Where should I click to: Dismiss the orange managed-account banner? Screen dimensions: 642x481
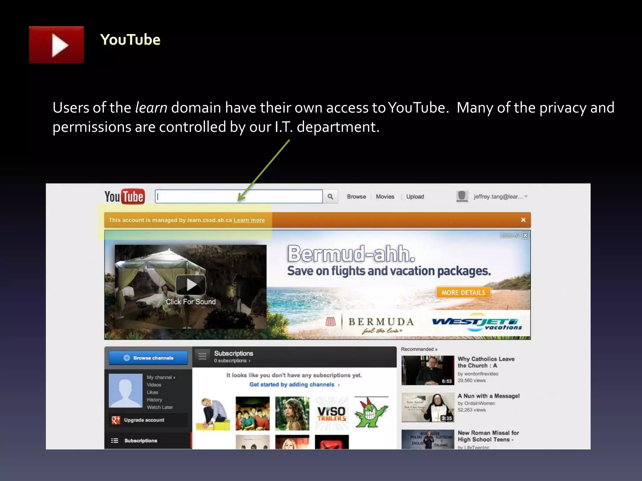(523, 220)
